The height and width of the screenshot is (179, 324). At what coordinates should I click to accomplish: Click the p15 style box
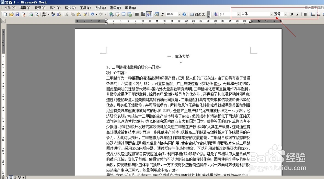tap(228, 14)
